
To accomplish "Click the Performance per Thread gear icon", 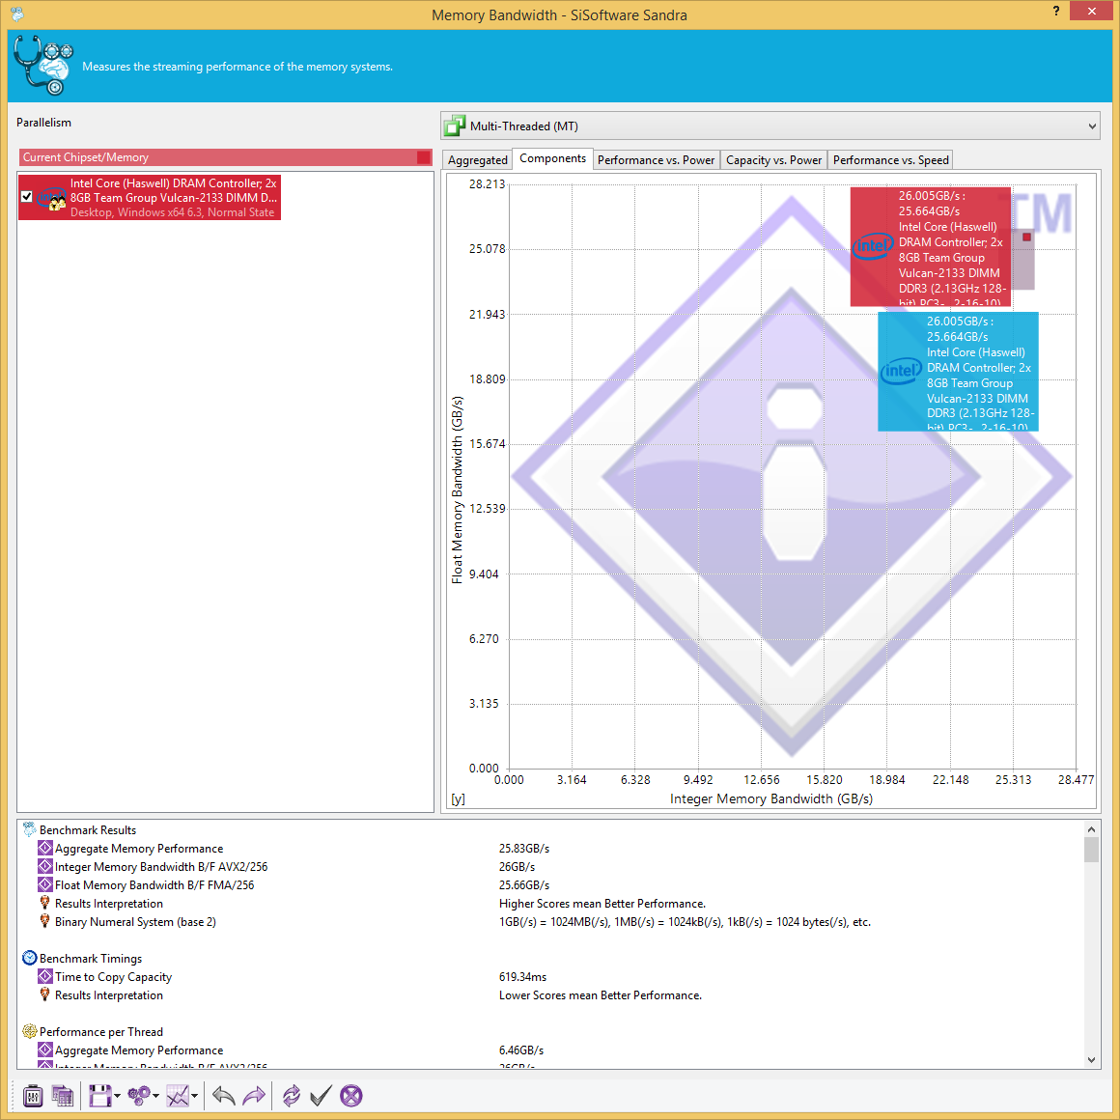I will pos(29,1031).
